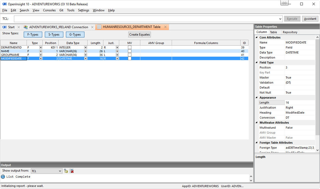320x189 pixels.
Task: Click the Validation value (DT)
Action: 300,83
